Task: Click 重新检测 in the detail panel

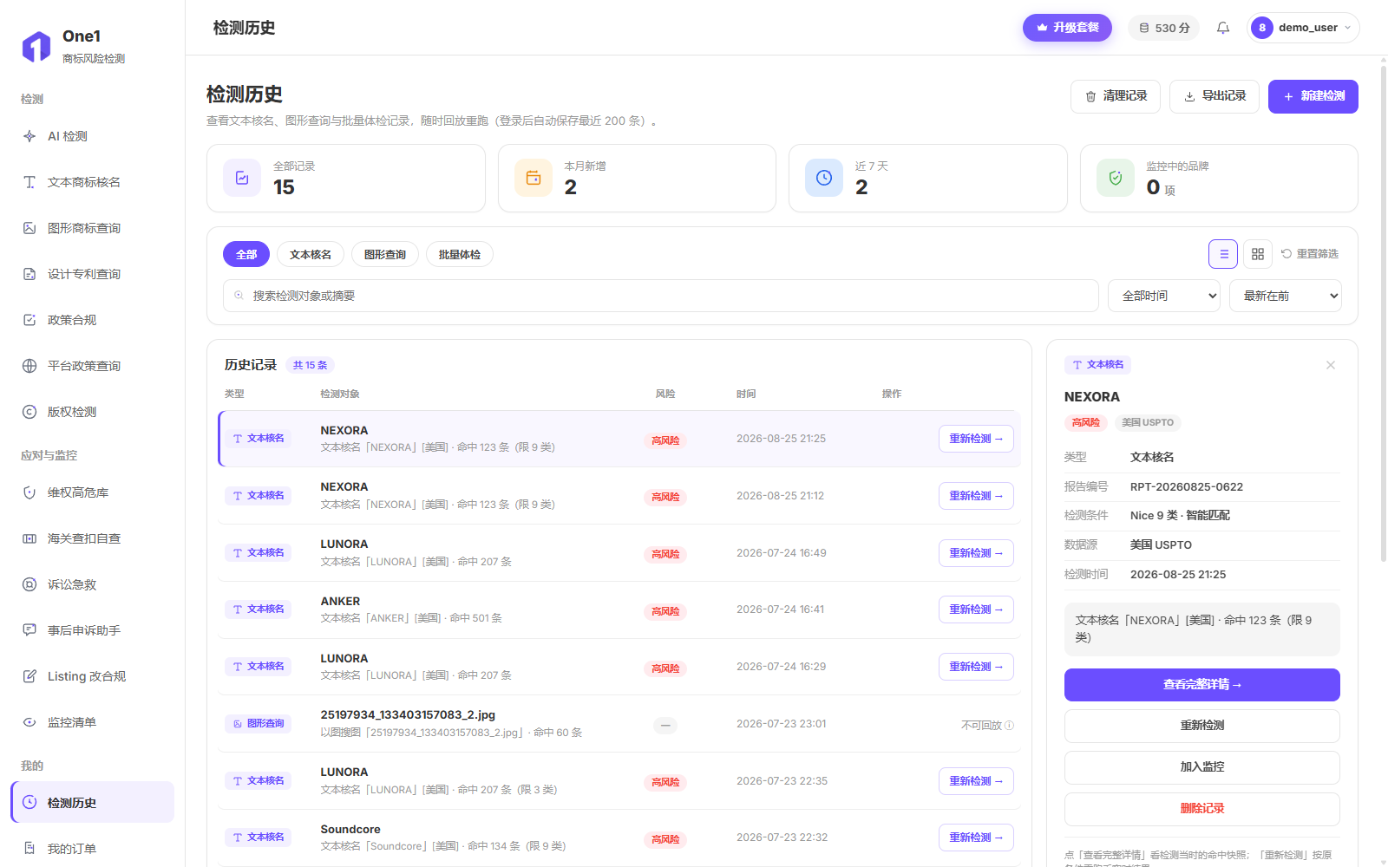Action: point(1202,726)
